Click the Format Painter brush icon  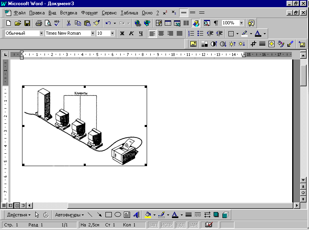pyautogui.click(x=97, y=23)
